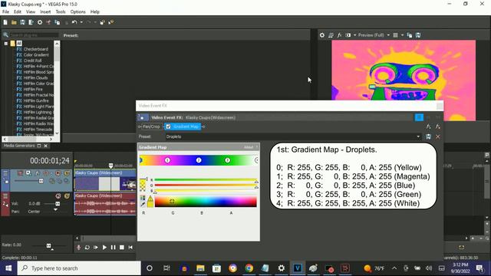
Task: Solo the audio track 2
Action: [x=67, y=196]
